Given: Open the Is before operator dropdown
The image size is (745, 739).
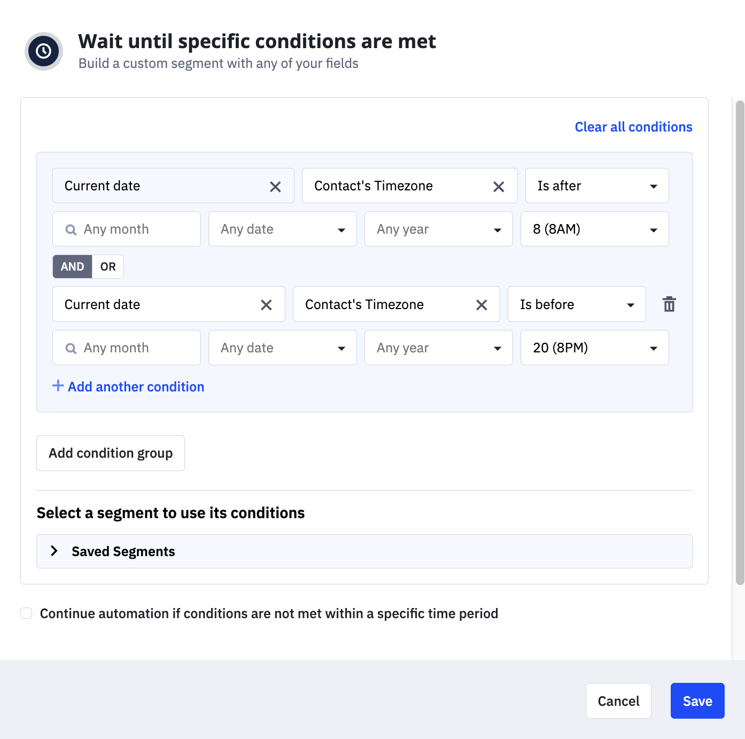Looking at the screenshot, I should pyautogui.click(x=576, y=304).
